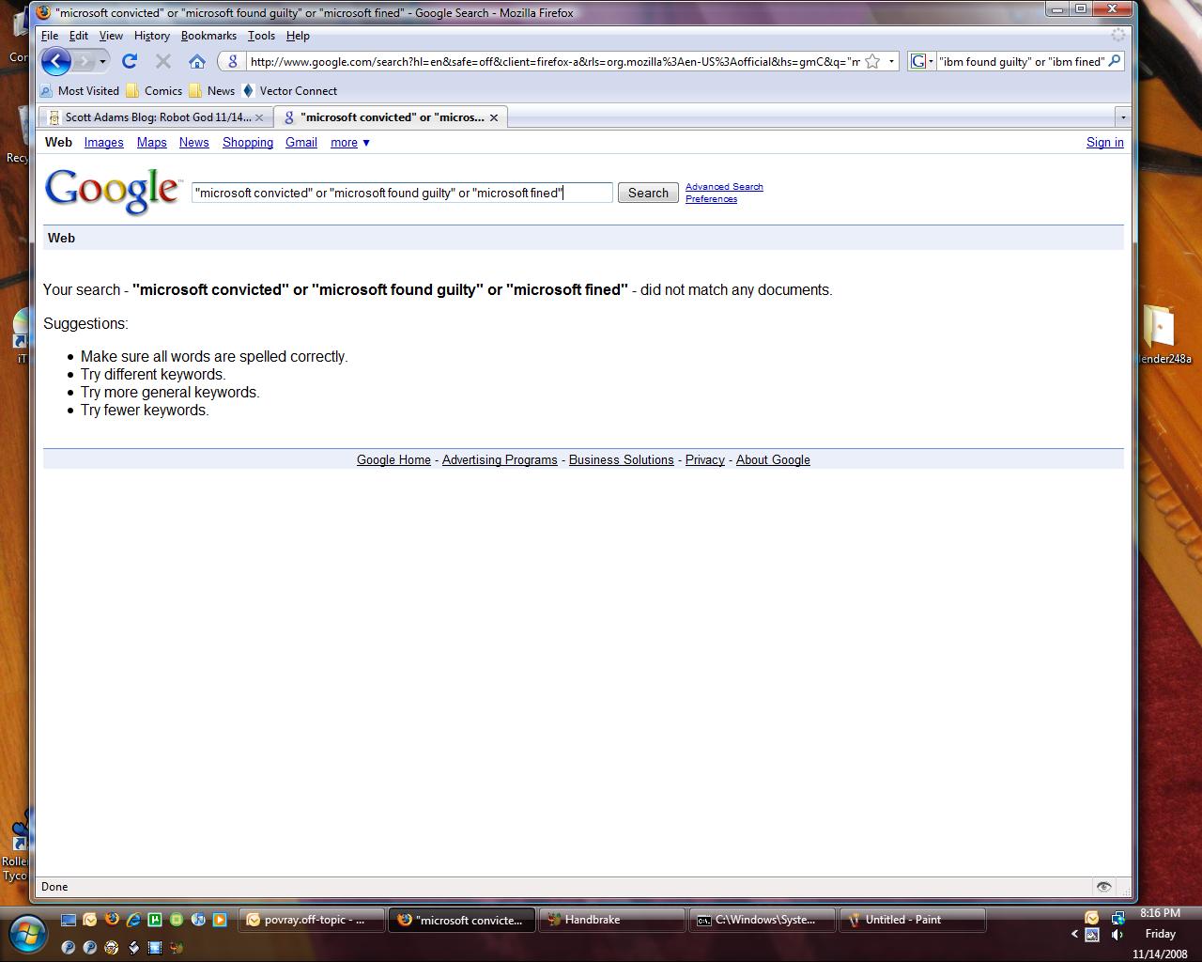This screenshot has width=1202, height=962.
Task: Launch the media player quick launch icon
Action: pos(220,920)
